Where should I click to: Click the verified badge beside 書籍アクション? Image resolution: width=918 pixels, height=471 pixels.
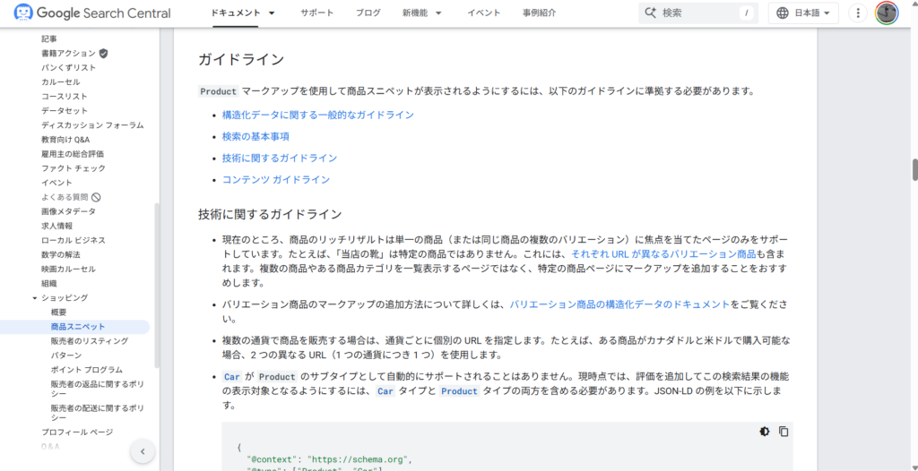point(103,53)
